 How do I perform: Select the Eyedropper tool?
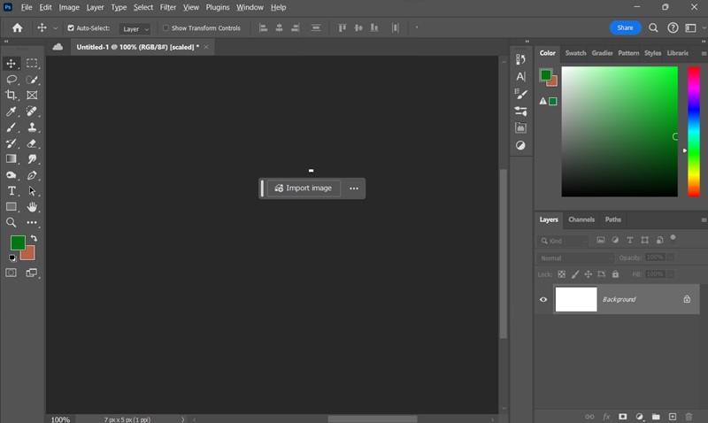click(12, 111)
